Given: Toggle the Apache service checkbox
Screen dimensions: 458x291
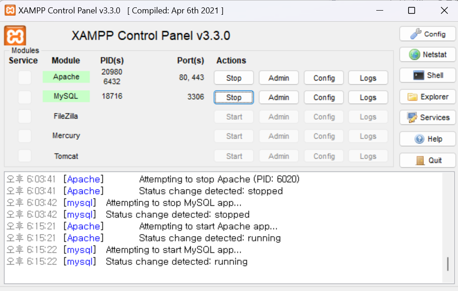Looking at the screenshot, I should pos(24,77).
